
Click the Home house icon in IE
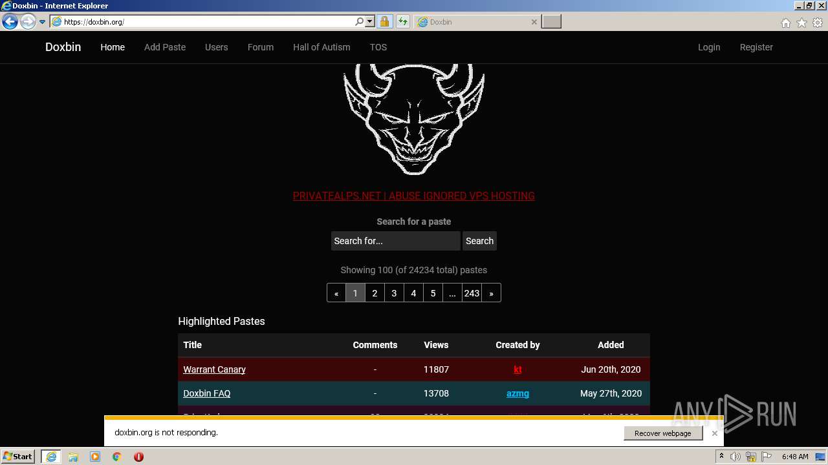coord(785,23)
